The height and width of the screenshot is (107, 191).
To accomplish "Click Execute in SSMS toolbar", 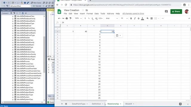I will (x=37, y=6).
